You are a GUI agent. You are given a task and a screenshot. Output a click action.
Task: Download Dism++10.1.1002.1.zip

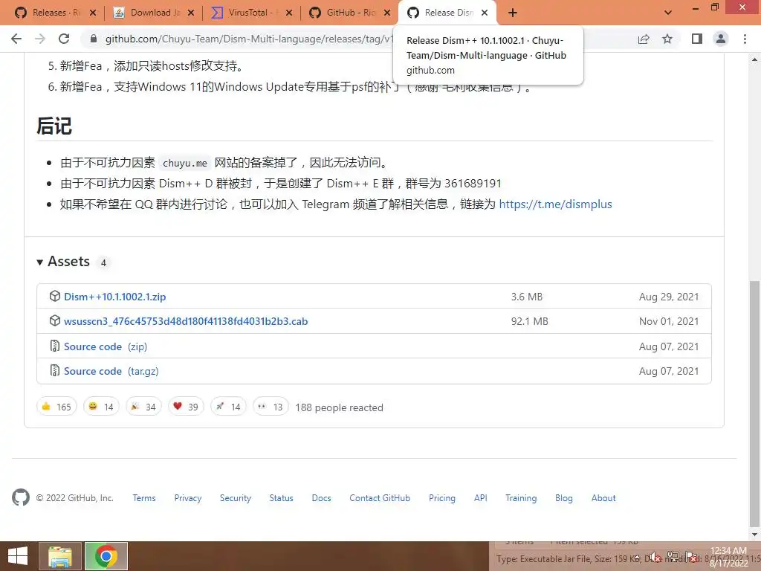(x=114, y=297)
